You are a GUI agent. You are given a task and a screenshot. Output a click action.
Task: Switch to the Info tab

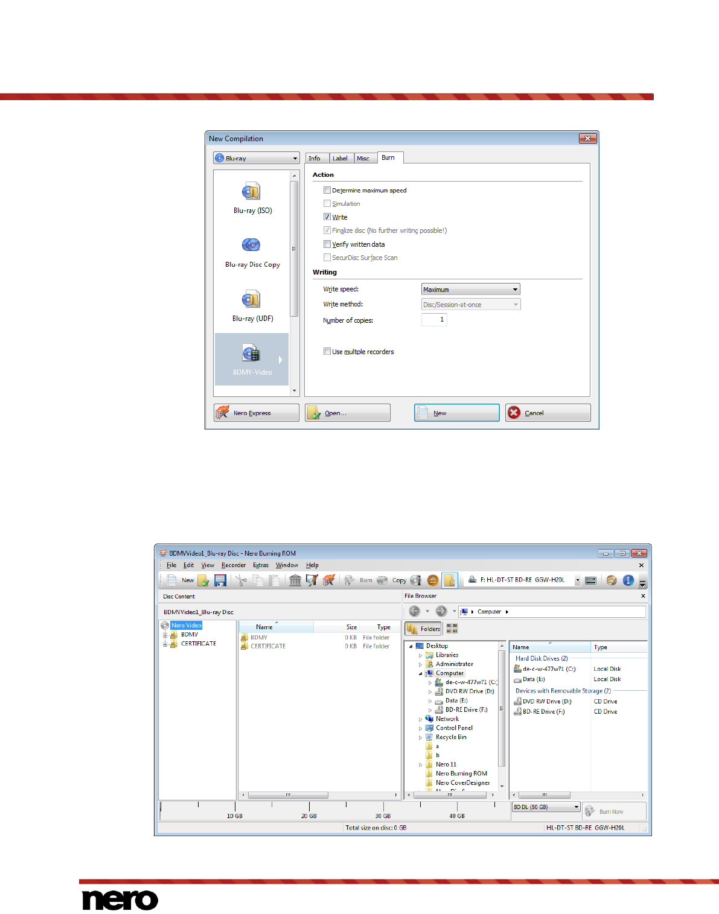click(x=317, y=158)
